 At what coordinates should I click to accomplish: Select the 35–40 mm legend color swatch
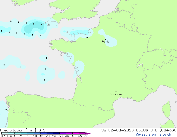pyautogui.click(x=69, y=133)
